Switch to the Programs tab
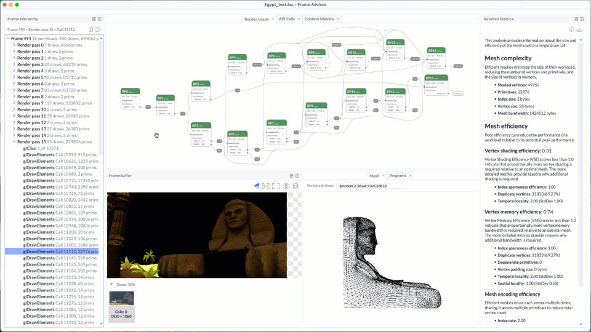The width and height of the screenshot is (591, 332). (397, 176)
